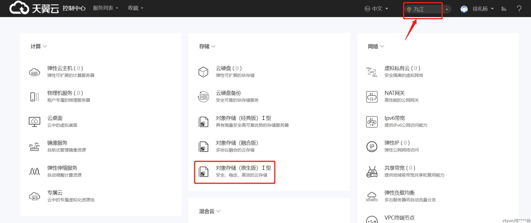This screenshot has width=531, height=223.
Task: Open 共享带宽 link
Action: click(400, 168)
